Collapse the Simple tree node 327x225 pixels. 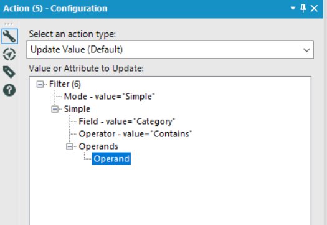pos(55,109)
